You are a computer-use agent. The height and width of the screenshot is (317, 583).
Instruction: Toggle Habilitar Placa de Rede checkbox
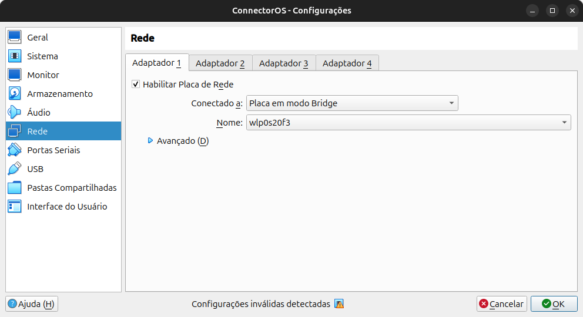click(136, 85)
